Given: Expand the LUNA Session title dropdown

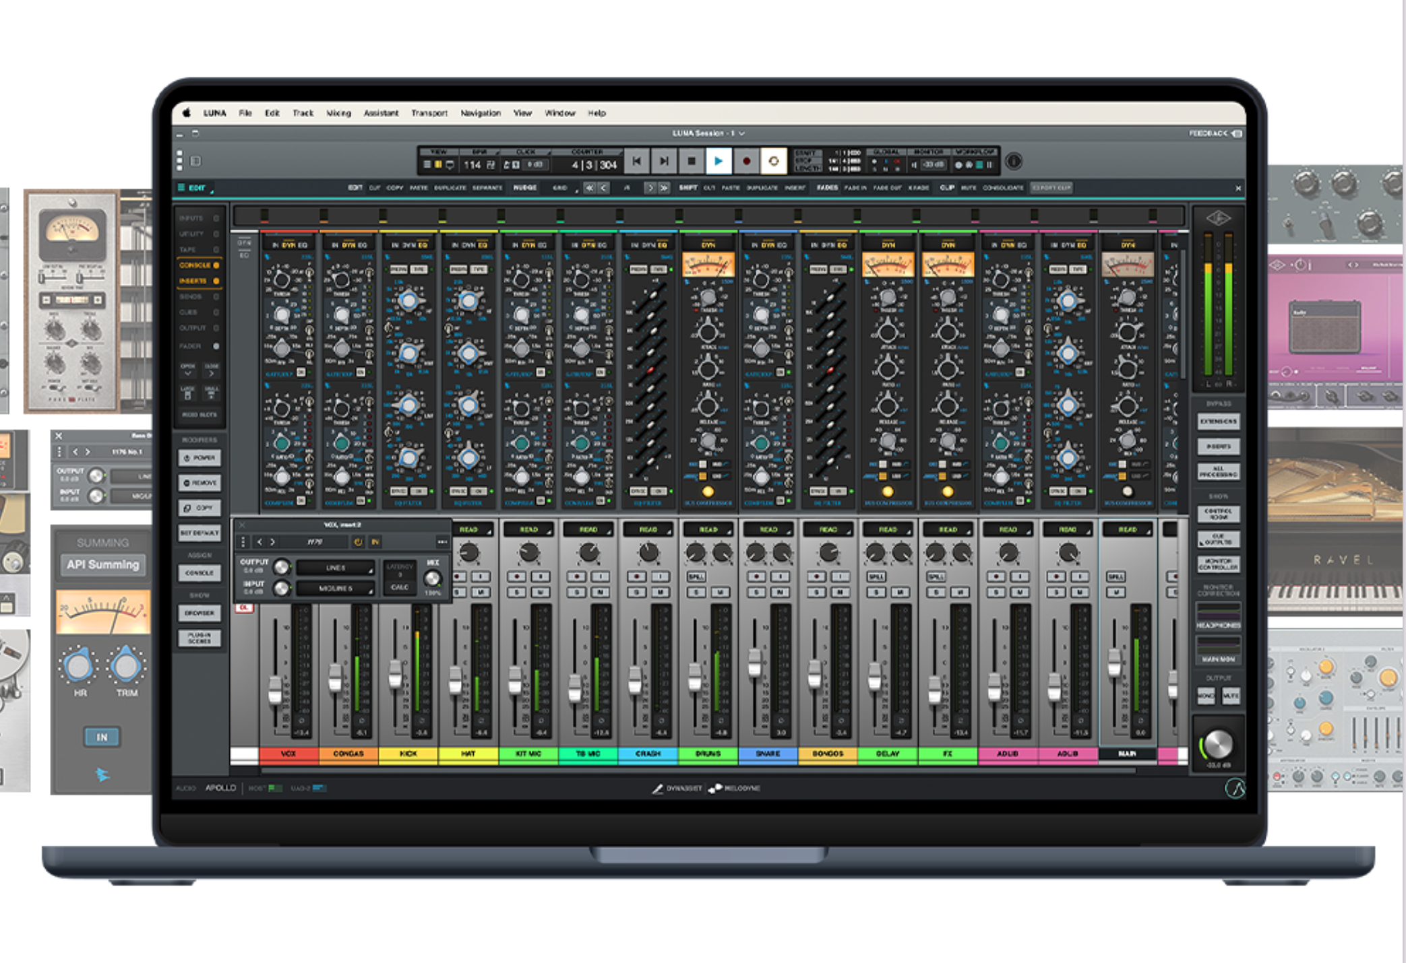Looking at the screenshot, I should point(742,133).
